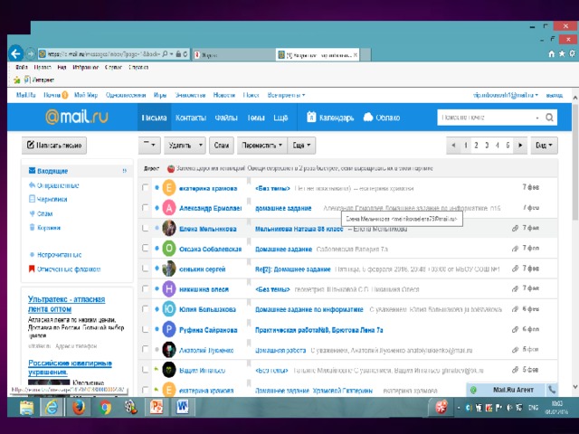
Task: Open Mail.Ru Агент panel
Action: [508, 390]
